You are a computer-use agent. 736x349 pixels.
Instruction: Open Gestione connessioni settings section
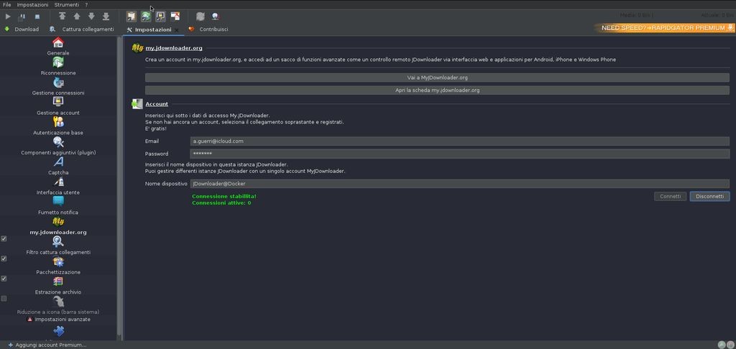[58, 87]
